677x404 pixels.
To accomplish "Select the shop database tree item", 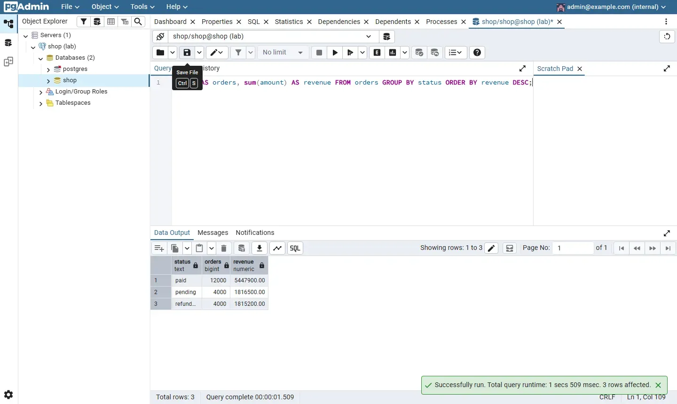I will (x=70, y=80).
